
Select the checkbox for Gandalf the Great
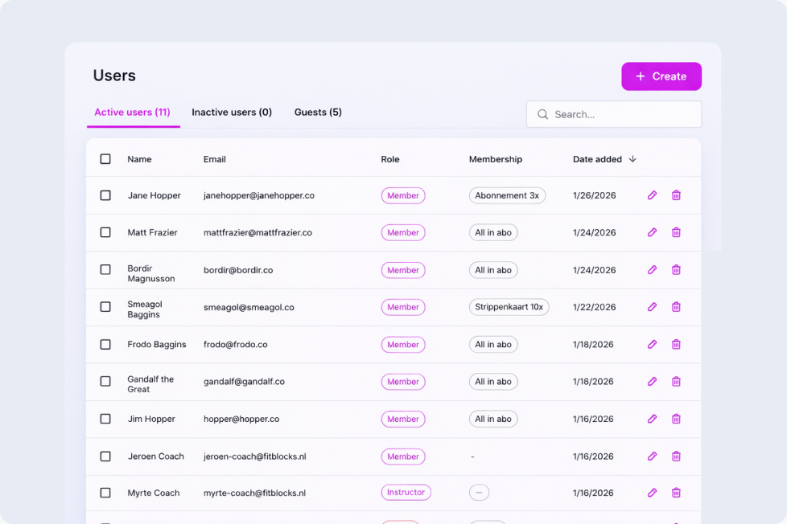tap(105, 382)
